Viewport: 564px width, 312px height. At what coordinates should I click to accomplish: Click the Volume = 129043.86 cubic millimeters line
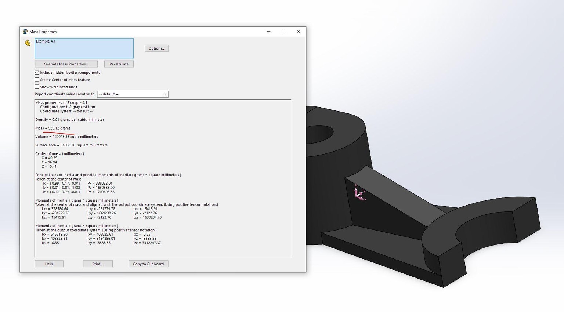pyautogui.click(x=67, y=137)
